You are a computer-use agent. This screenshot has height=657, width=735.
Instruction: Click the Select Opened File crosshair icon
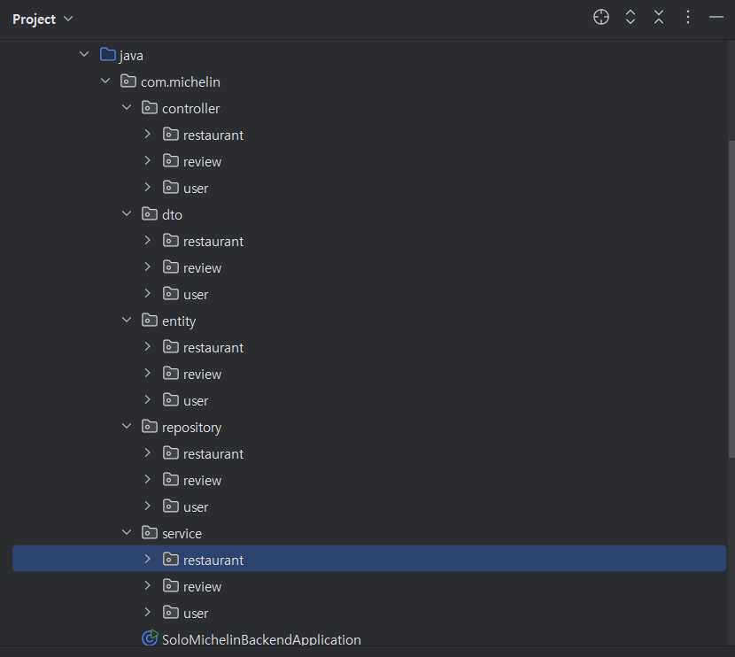(601, 18)
